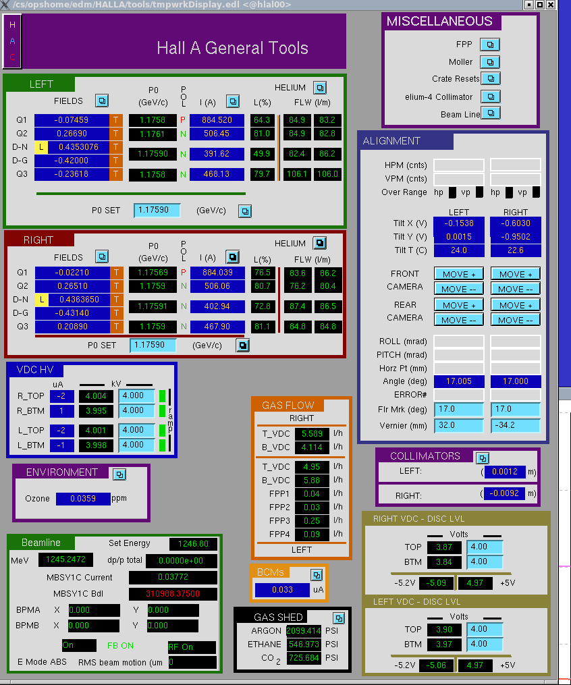Open Crate Resets related display

[491, 79]
